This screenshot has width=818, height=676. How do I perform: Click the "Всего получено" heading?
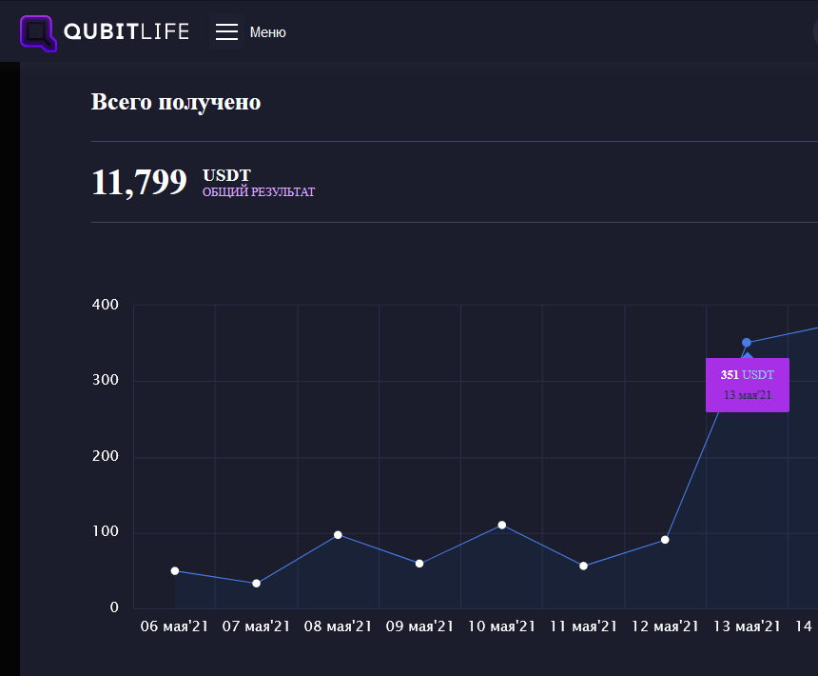coord(176,102)
